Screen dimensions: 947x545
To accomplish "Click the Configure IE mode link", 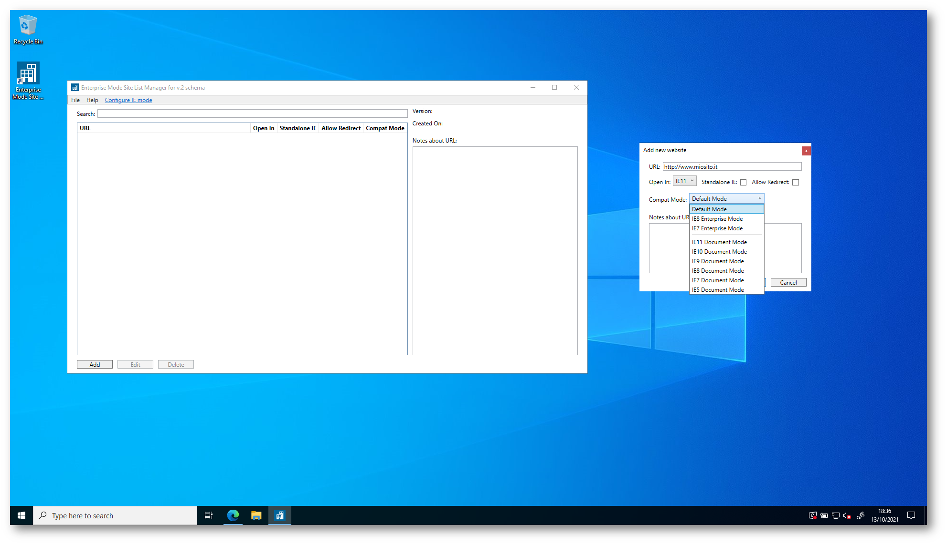I will [x=128, y=100].
